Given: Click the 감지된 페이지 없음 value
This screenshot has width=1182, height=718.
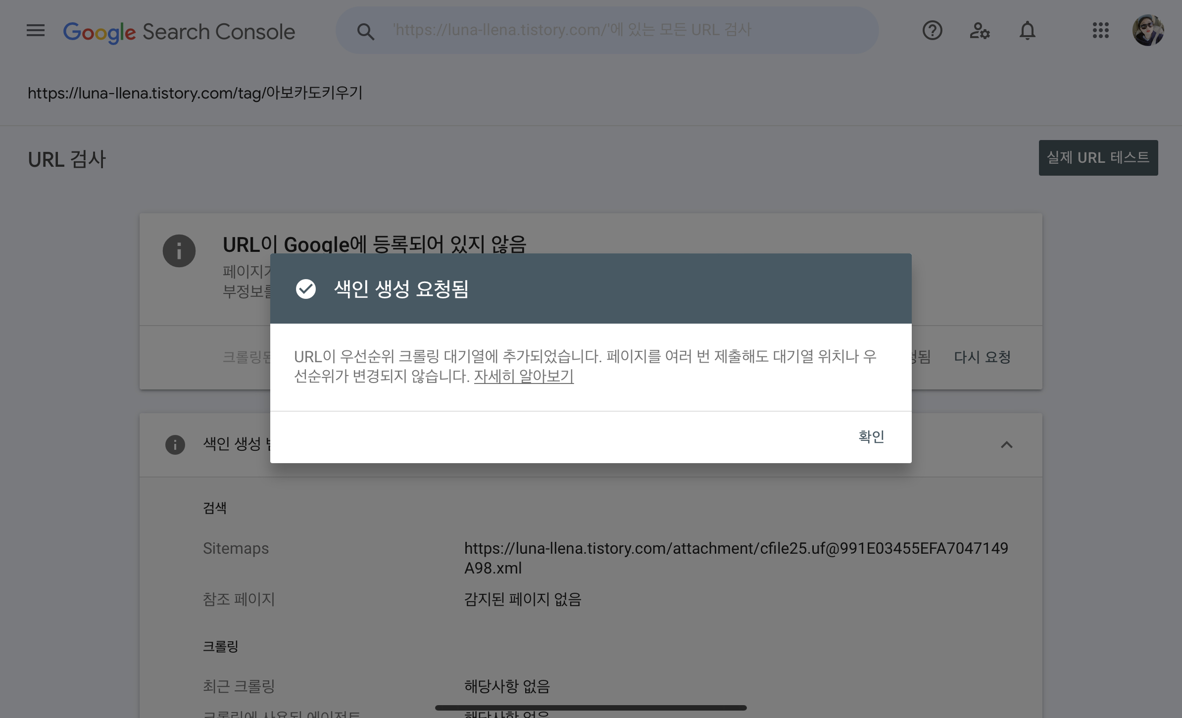Looking at the screenshot, I should pyautogui.click(x=523, y=600).
